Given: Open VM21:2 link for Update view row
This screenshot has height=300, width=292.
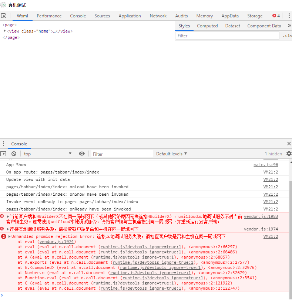Looking at the screenshot, I should click(x=271, y=179).
